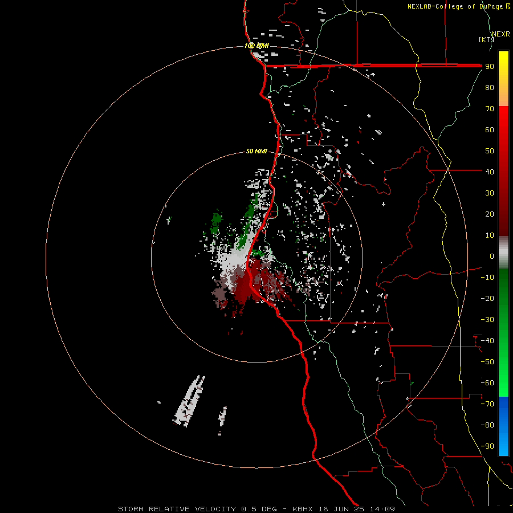513x513 pixels.
Task: Click the -70 value on velocity scale
Action: [x=487, y=404]
